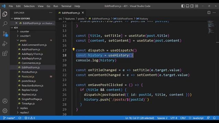Open Customize Layout icon
Image resolution: width=219 pixels, height=123 pixels.
coord(197,6)
